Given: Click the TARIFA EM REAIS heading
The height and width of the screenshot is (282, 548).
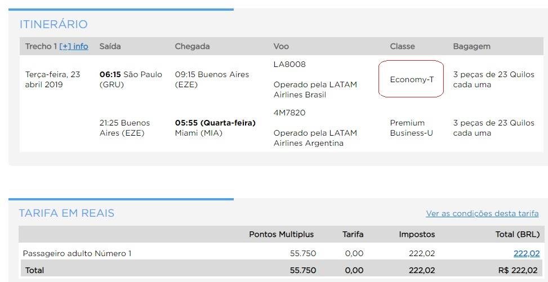Looking at the screenshot, I should [66, 213].
